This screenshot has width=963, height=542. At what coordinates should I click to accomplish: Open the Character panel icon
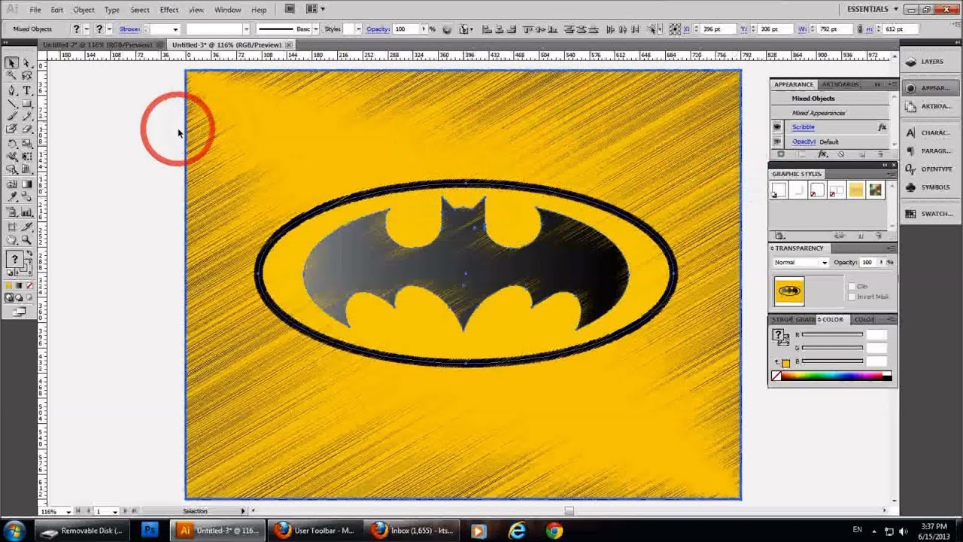point(910,132)
